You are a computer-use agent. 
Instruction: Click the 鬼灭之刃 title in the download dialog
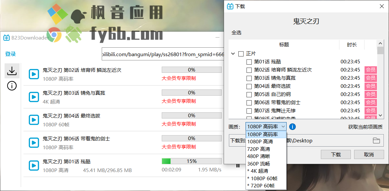coord(306,21)
